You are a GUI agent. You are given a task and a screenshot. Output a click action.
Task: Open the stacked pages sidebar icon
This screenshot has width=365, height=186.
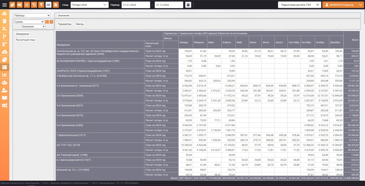coord(4,60)
